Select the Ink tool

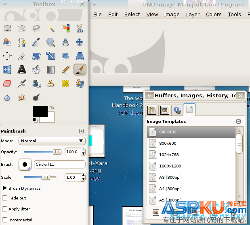click(x=36, y=84)
